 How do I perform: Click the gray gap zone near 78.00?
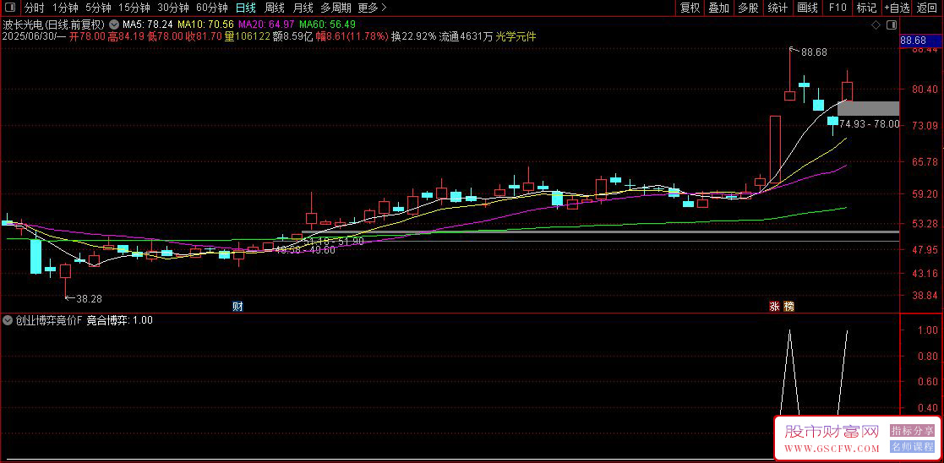coord(868,108)
